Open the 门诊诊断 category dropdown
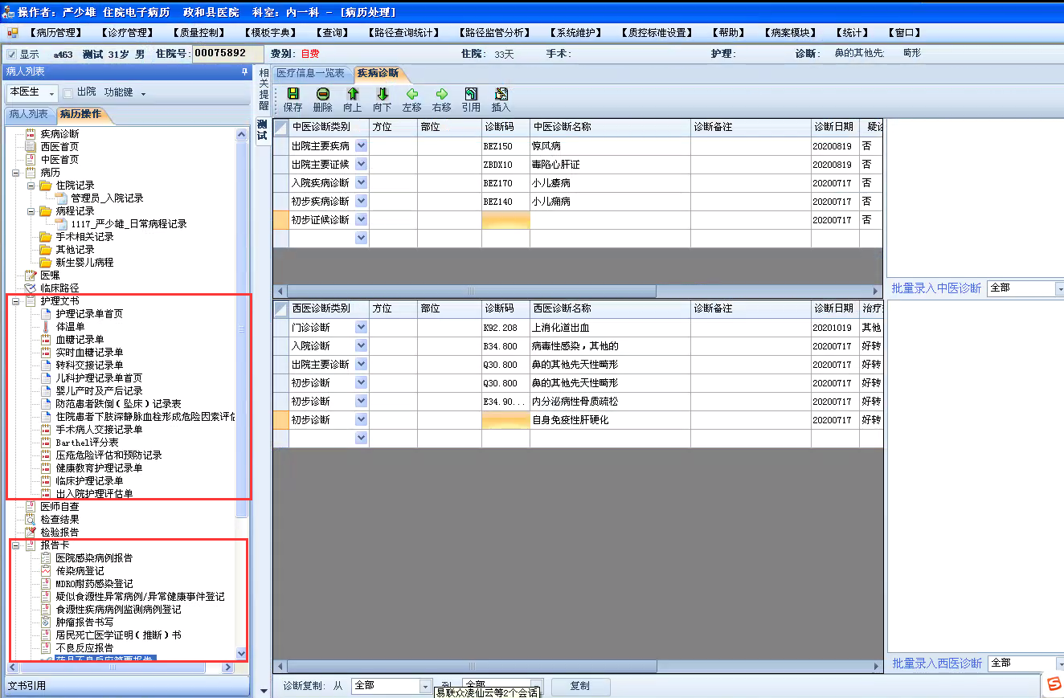The image size is (1064, 698). pos(361,327)
